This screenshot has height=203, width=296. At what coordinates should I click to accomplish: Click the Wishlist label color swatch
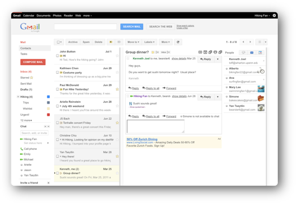48,108
